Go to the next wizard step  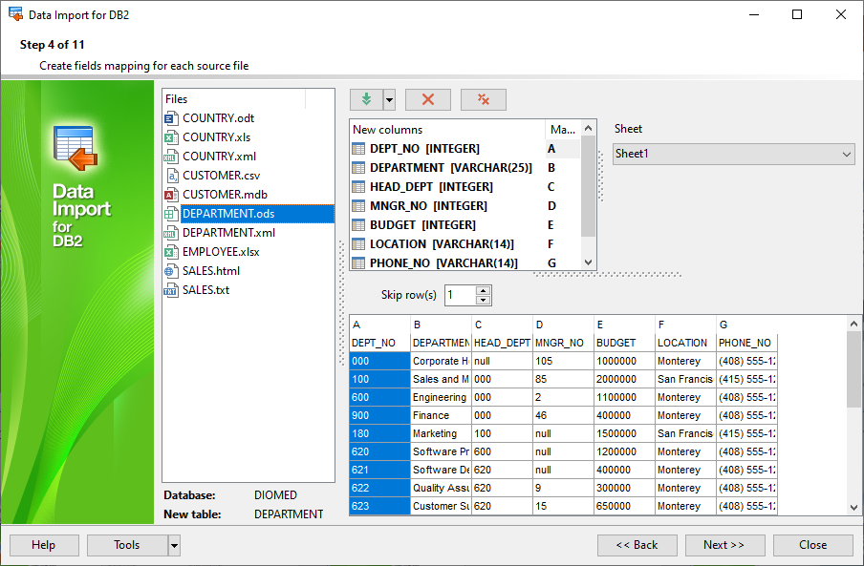tap(724, 545)
